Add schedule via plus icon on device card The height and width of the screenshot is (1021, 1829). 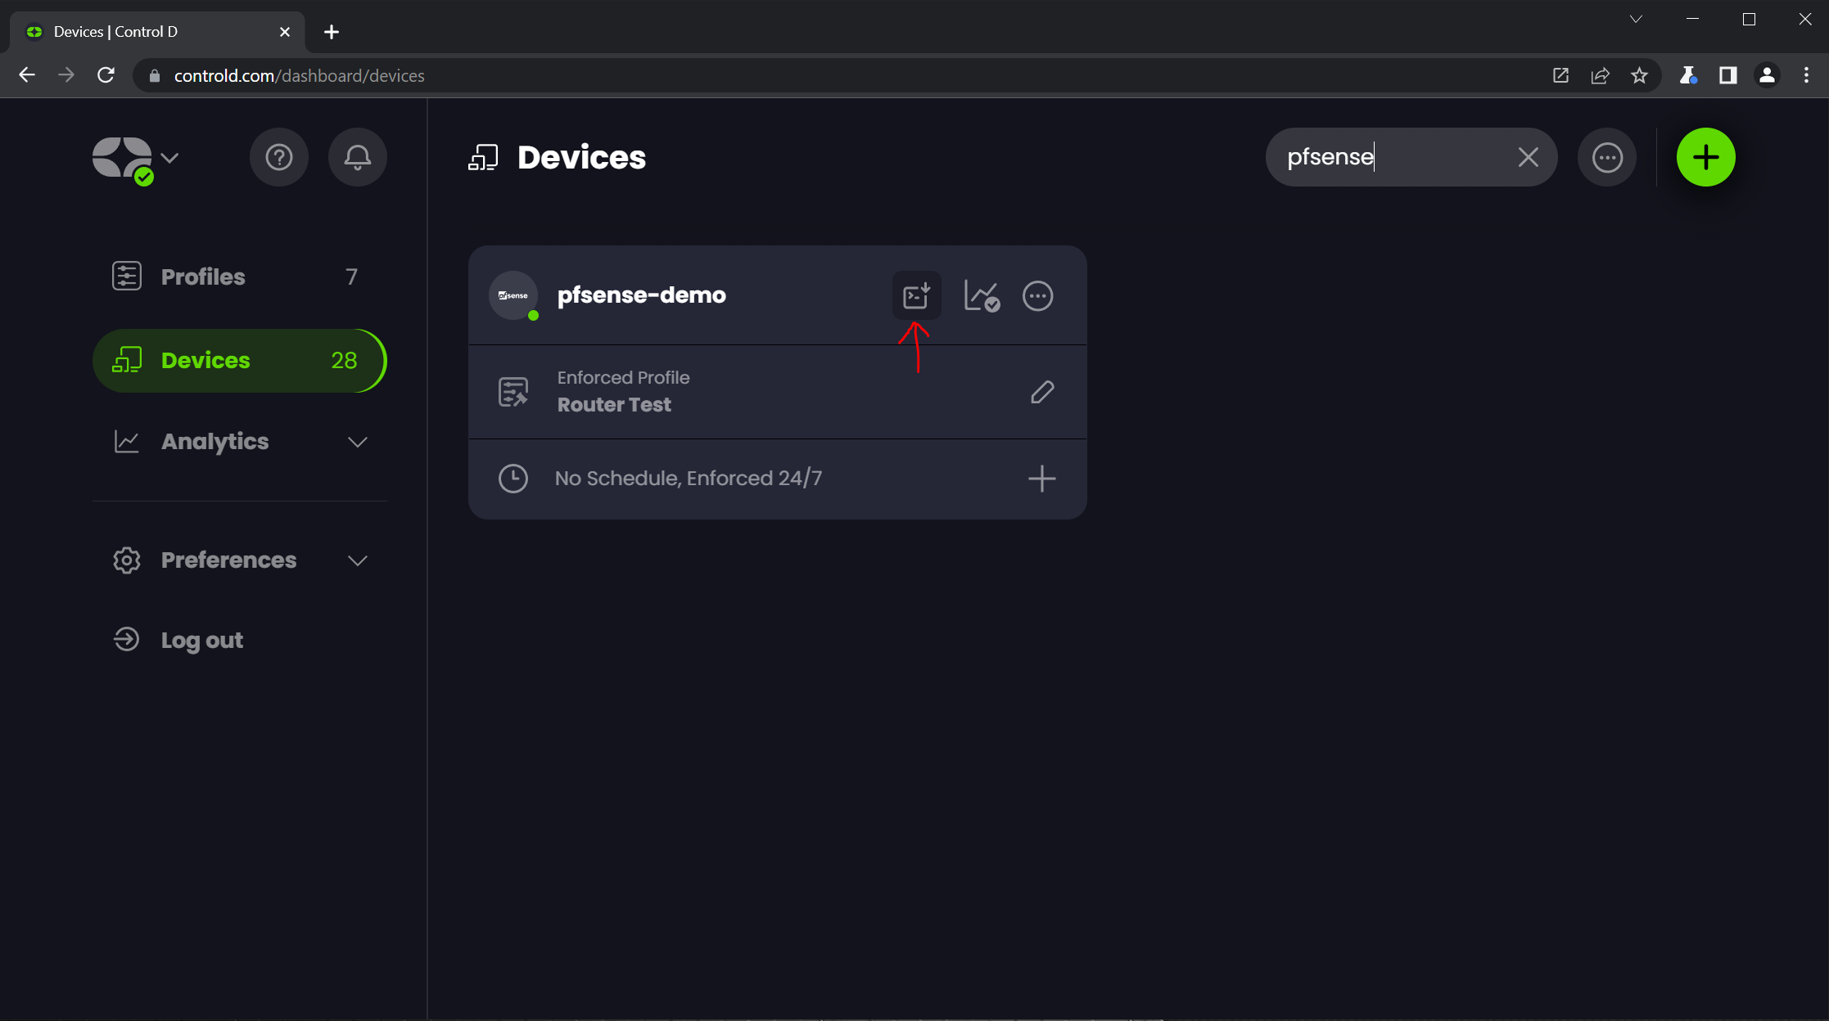coord(1043,477)
